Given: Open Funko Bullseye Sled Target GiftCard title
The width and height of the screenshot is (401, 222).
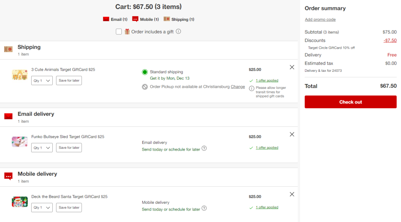Looking at the screenshot, I should point(68,137).
